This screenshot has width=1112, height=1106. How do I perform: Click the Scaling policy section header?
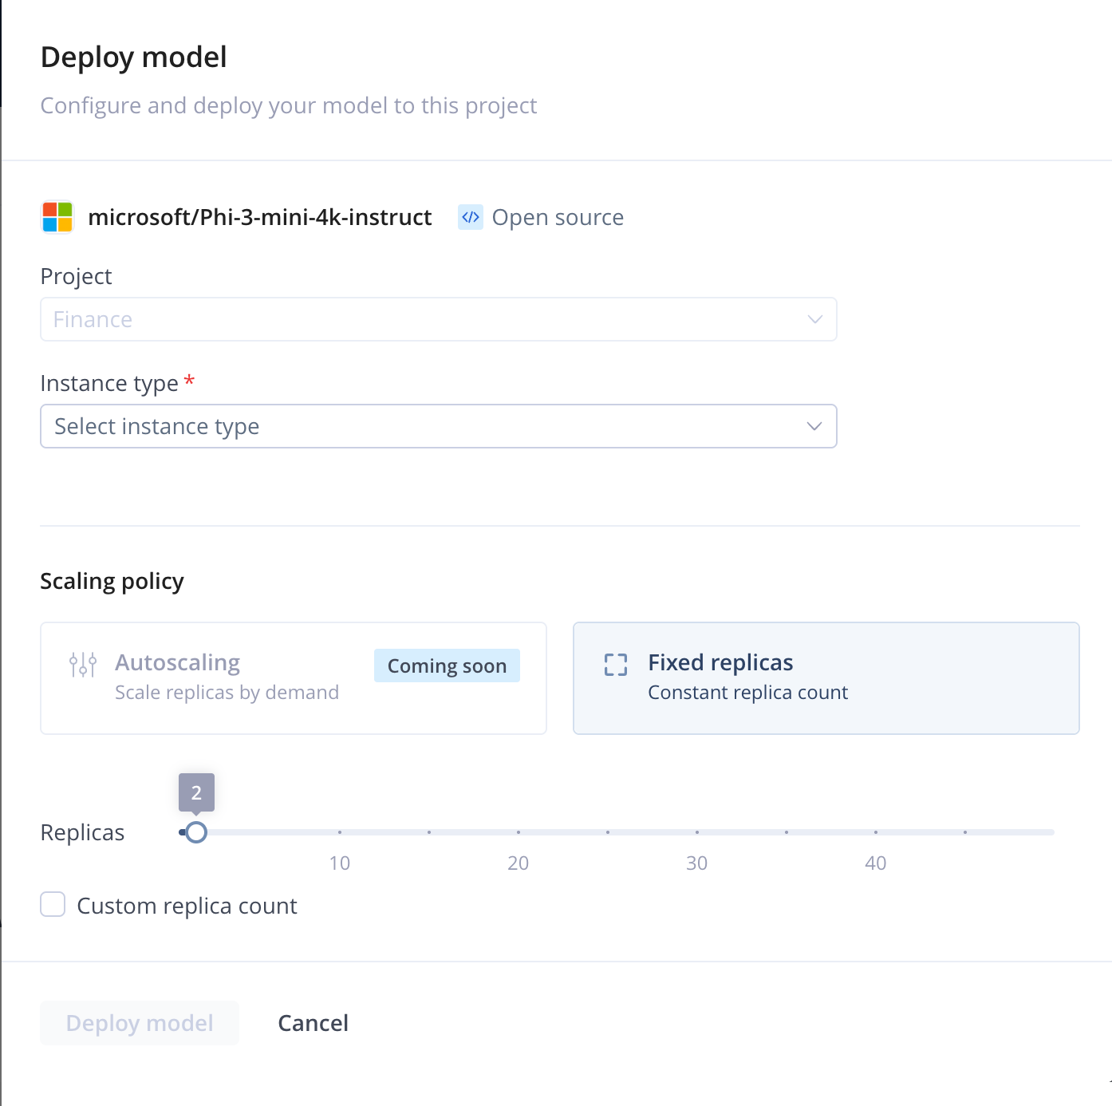(112, 580)
